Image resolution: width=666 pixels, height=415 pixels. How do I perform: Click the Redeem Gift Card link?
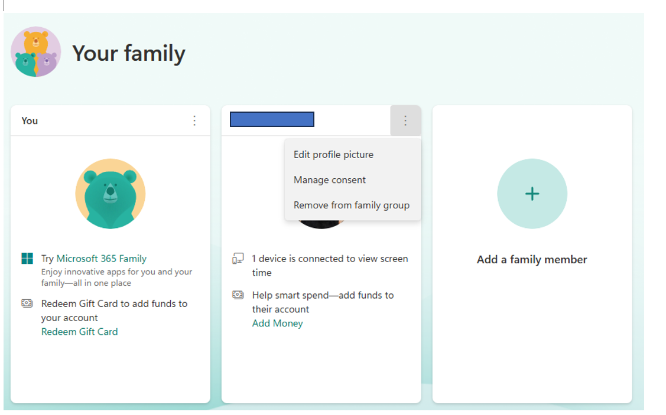[79, 332]
